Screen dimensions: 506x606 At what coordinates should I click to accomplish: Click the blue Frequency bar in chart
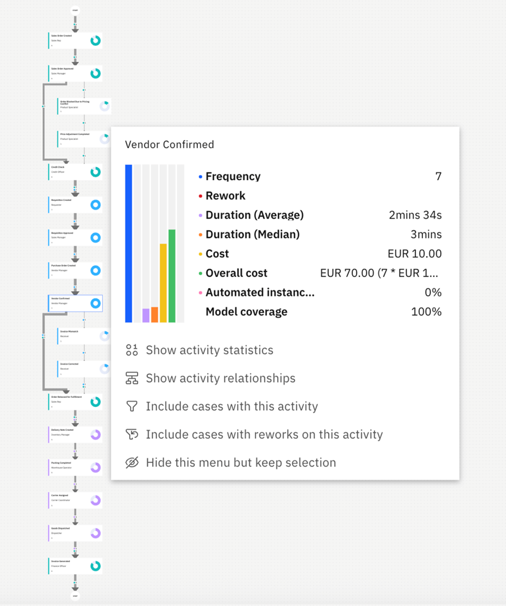(x=128, y=243)
